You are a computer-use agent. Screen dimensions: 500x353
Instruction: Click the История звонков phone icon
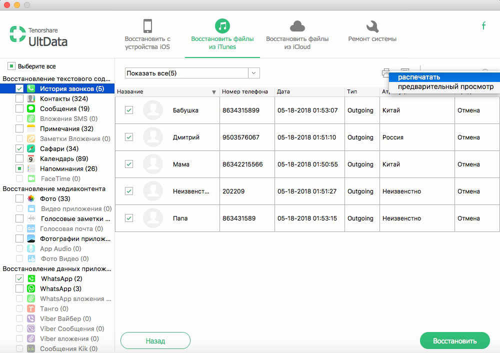[x=31, y=88]
